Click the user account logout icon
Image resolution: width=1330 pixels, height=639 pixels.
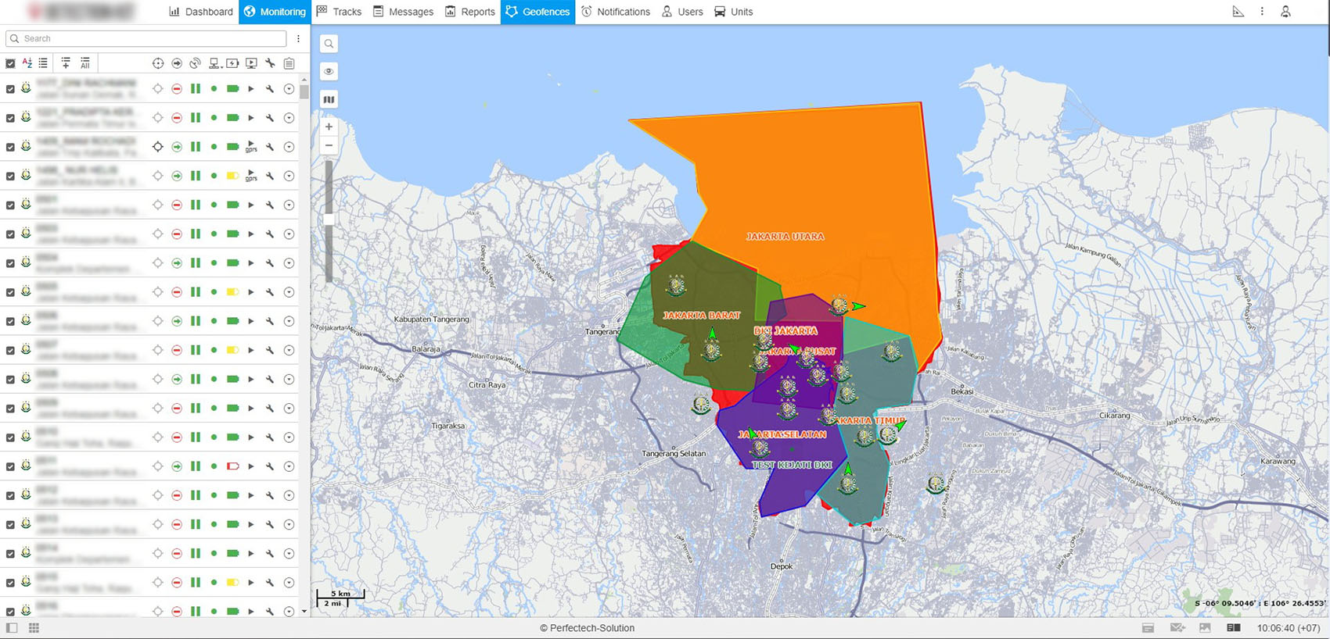click(x=1285, y=12)
